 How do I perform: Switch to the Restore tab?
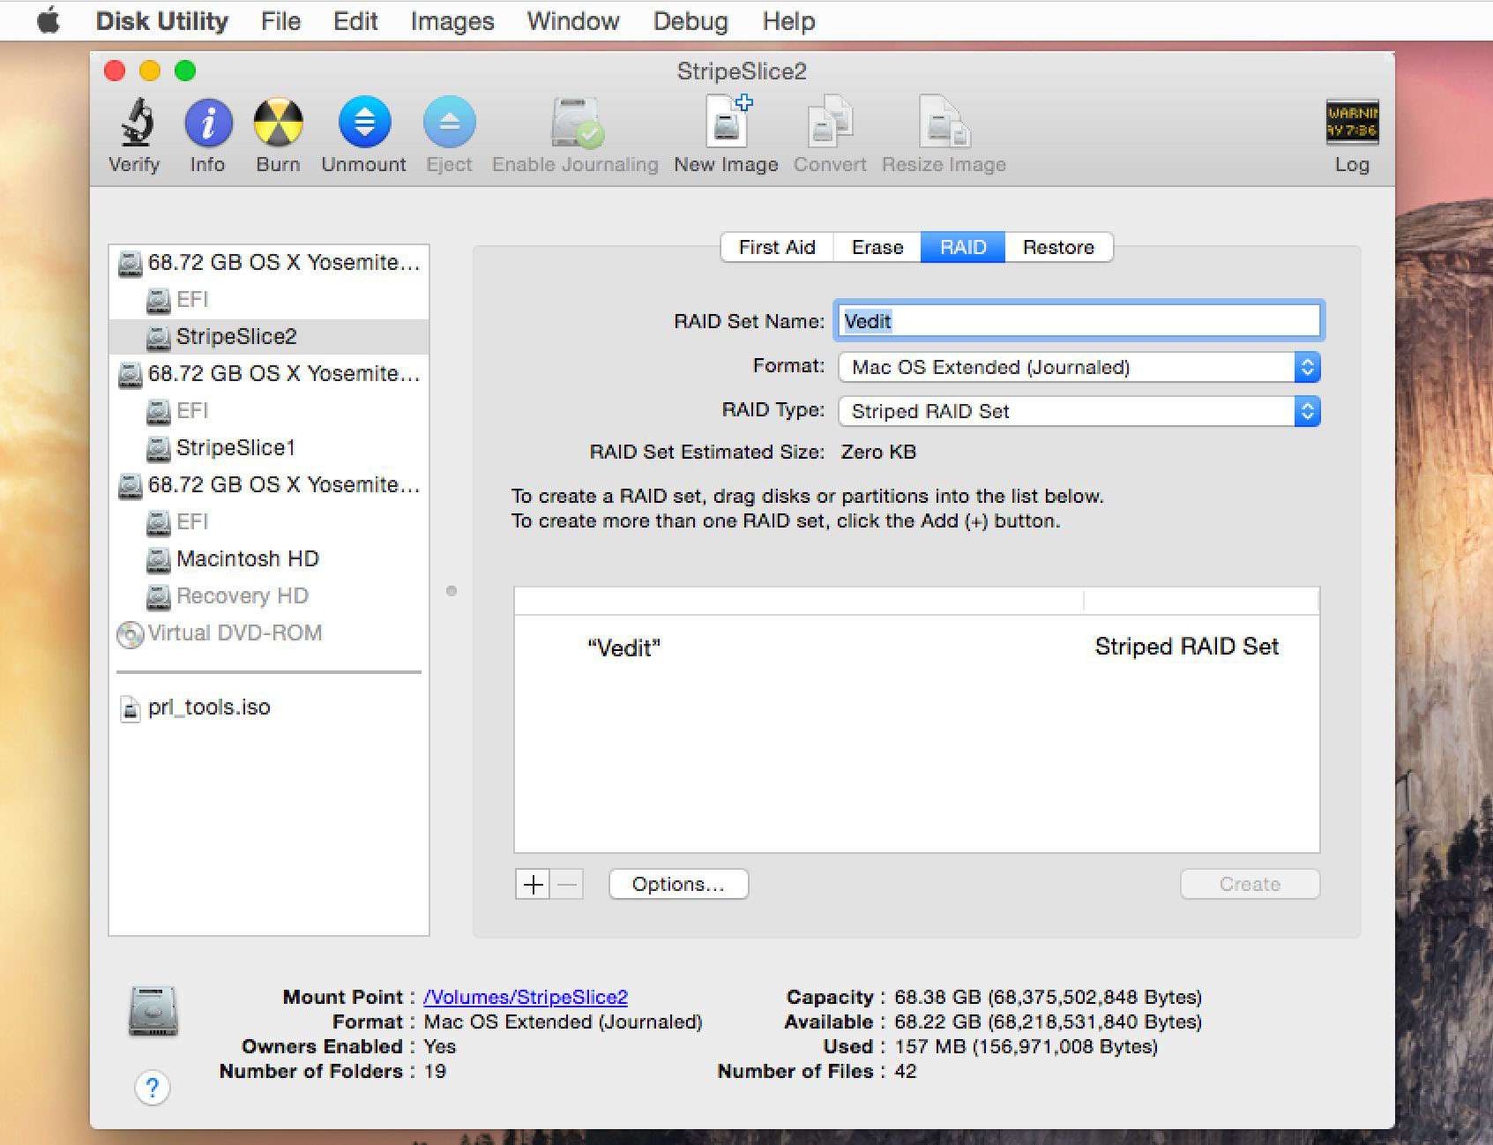1058,247
